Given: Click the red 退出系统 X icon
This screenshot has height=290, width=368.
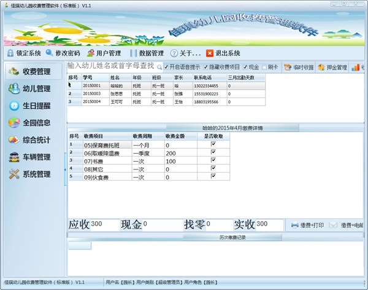Looking at the screenshot, I should tap(210, 53).
